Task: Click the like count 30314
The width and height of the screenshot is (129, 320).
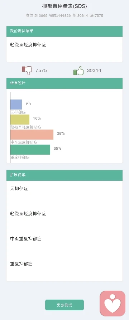Action: tap(94, 71)
